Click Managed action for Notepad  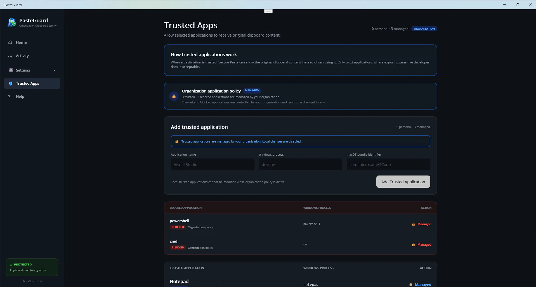point(423,284)
